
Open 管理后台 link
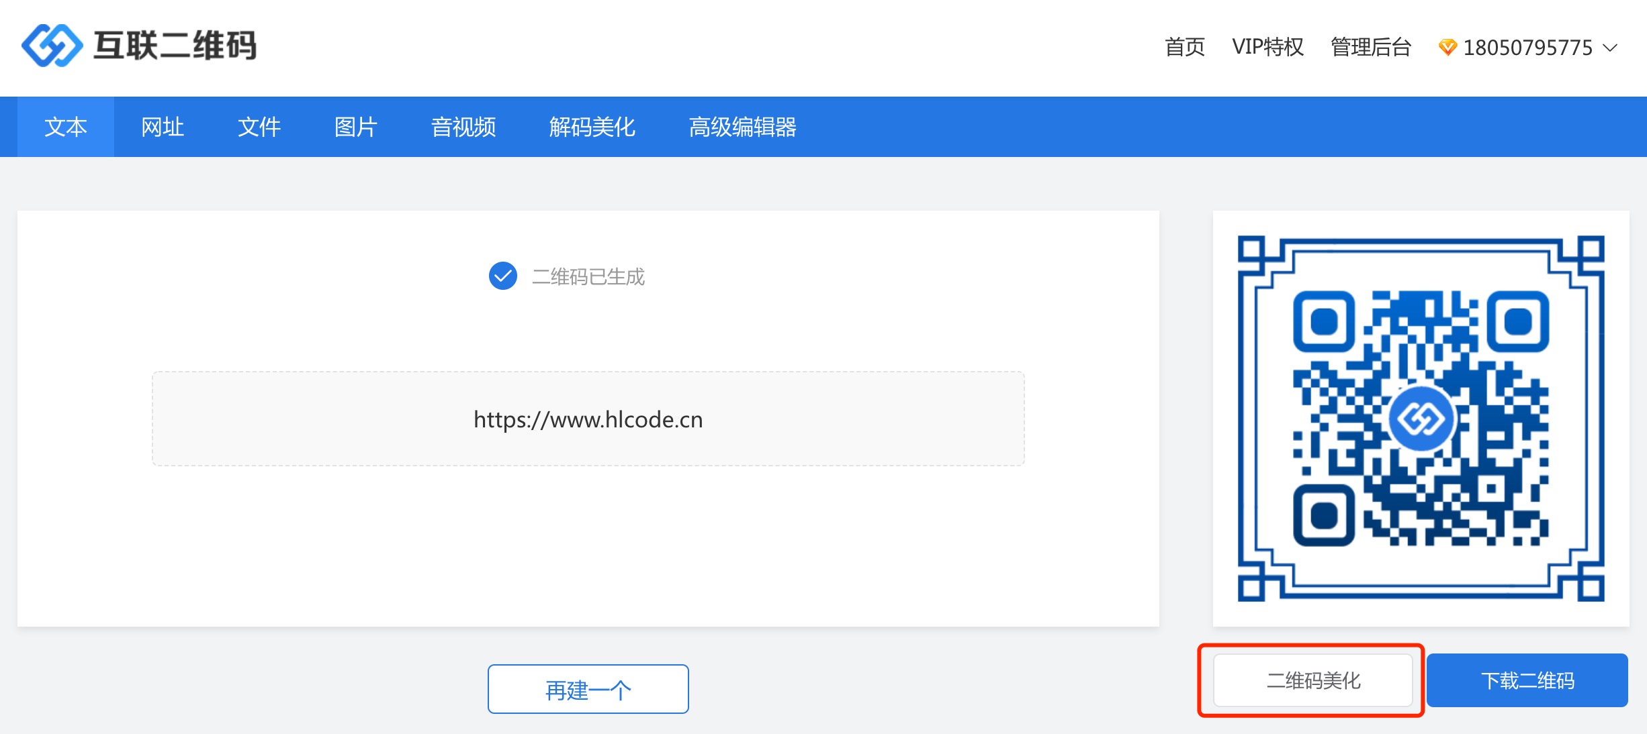point(1371,47)
